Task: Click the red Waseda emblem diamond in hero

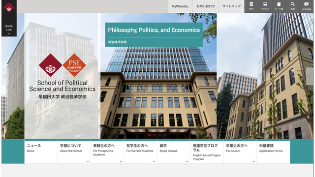Action: tap(50, 65)
